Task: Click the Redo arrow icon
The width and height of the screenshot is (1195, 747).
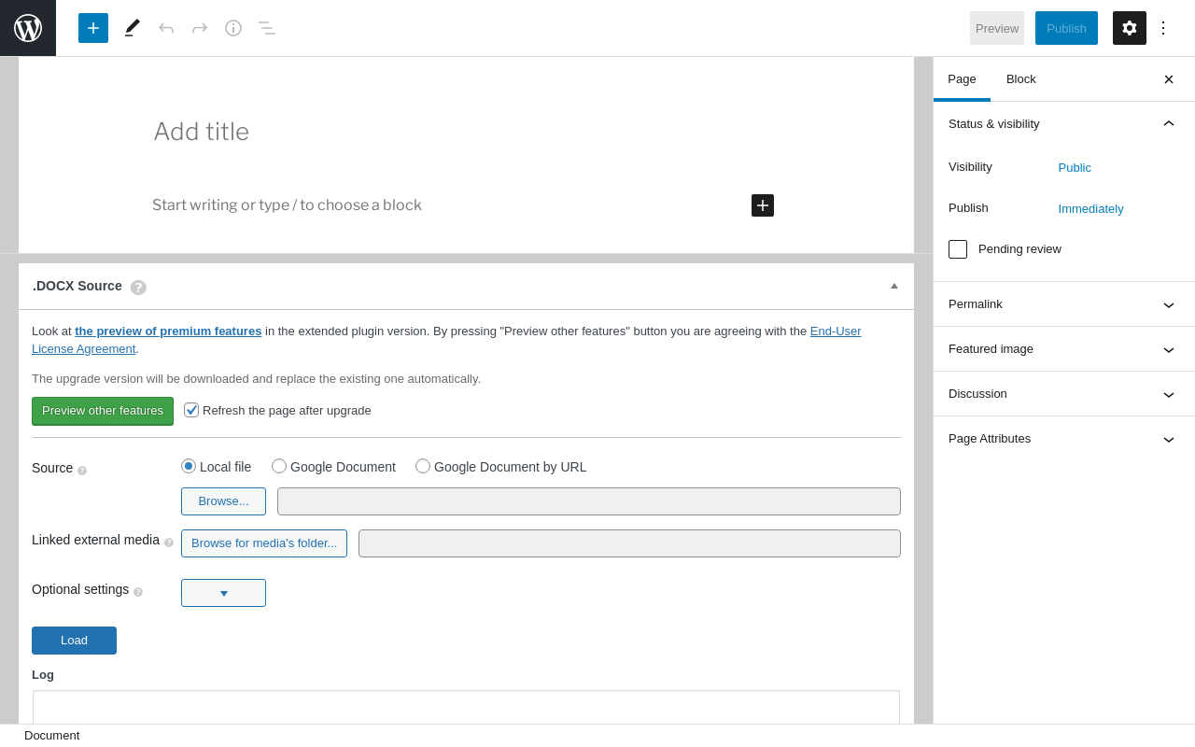Action: 200,28
